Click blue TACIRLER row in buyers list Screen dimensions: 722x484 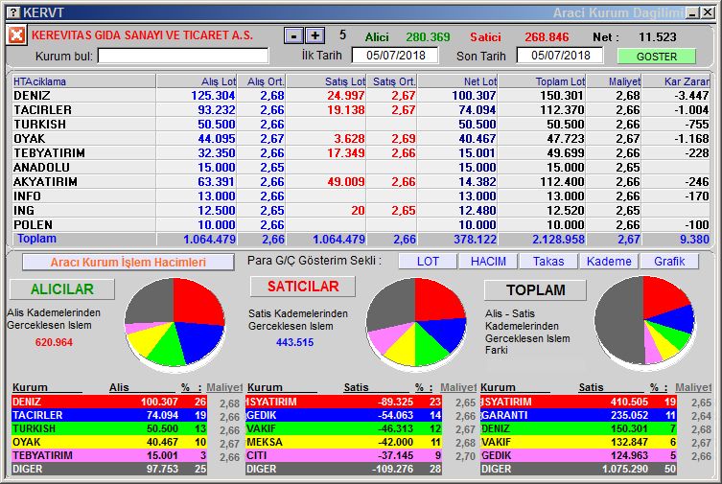click(x=109, y=415)
